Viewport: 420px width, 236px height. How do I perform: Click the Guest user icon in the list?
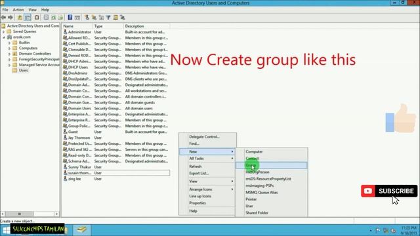[x=65, y=132]
